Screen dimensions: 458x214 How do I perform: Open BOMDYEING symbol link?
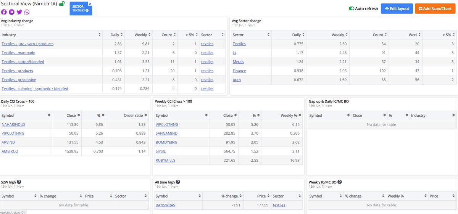(x=166, y=142)
